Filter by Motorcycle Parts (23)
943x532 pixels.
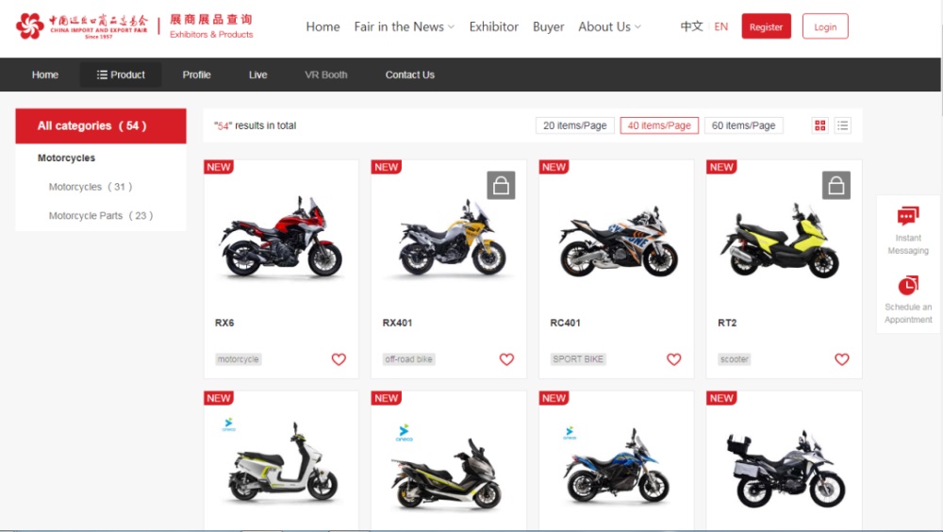[101, 215]
